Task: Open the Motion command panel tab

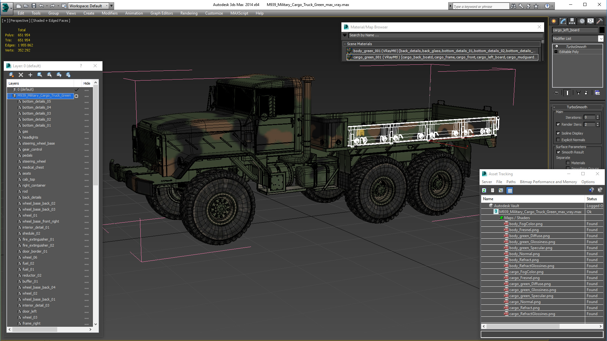Action: click(x=582, y=21)
